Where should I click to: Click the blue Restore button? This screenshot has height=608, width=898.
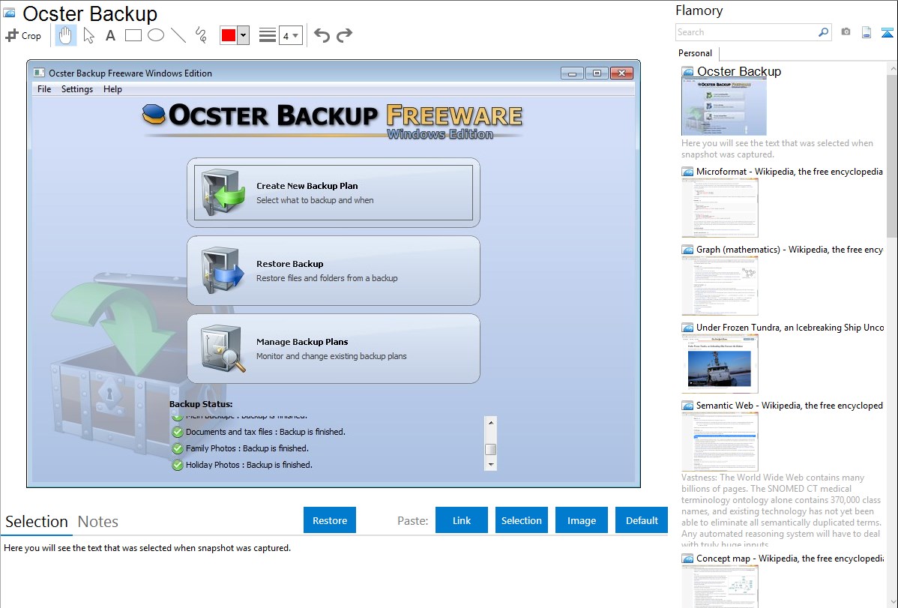tap(330, 520)
